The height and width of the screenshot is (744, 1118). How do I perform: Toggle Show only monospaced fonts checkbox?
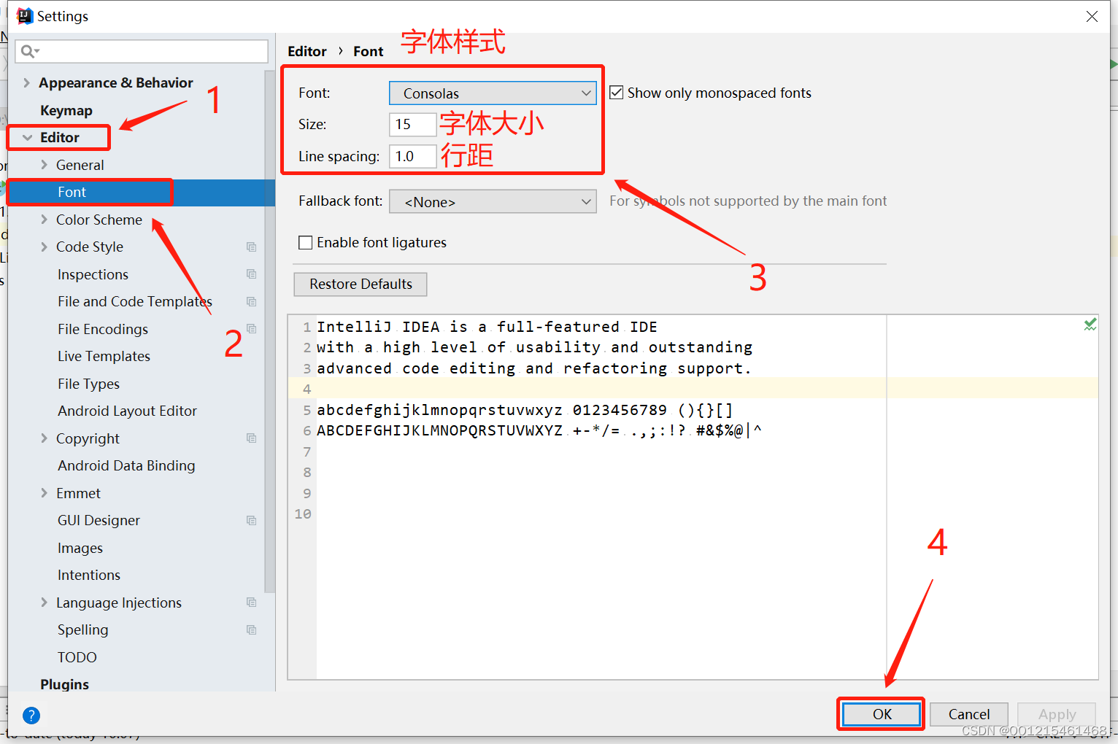point(617,93)
